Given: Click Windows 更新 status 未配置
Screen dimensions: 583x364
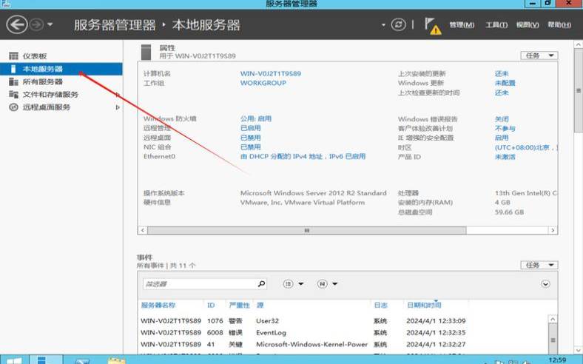Looking at the screenshot, I should point(505,83).
